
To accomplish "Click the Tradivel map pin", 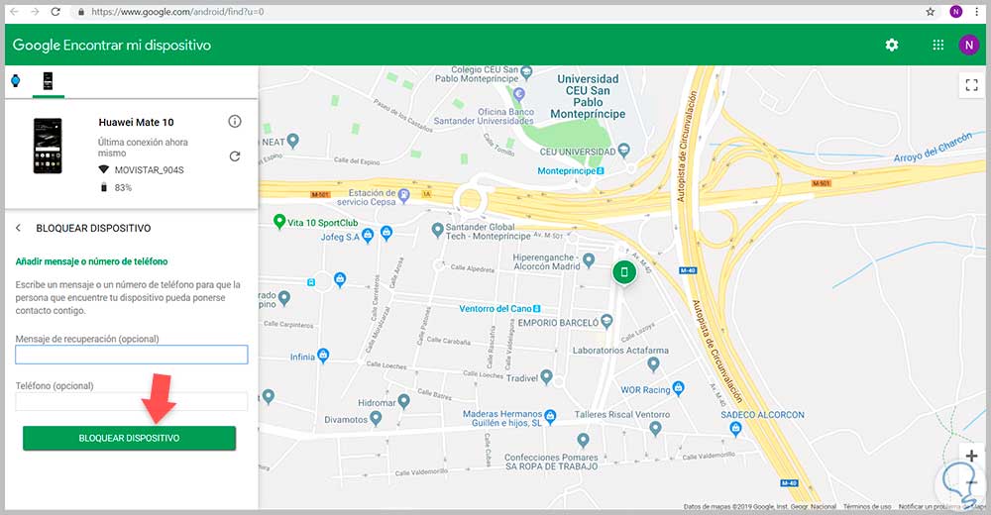I will tap(546, 377).
